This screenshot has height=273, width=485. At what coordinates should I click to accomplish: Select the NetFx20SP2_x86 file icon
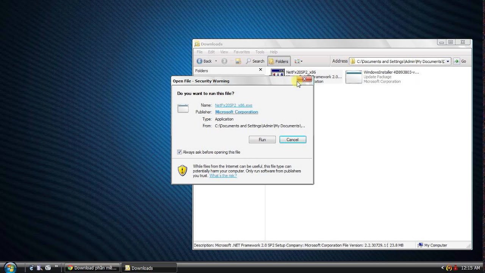point(278,72)
